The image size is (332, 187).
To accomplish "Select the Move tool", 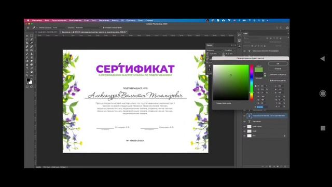I will pyautogui.click(x=27, y=36).
